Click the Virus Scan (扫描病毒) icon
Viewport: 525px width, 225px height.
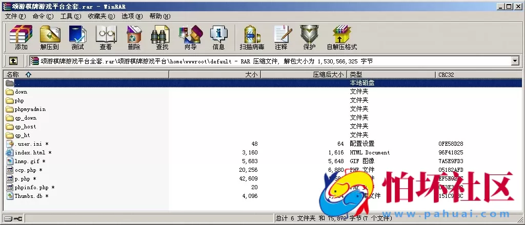(252, 37)
